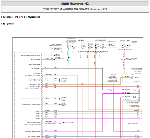Click the 'VEHICLE SPEED SIGNAL' pin label
Image resolution: width=150 pixels, height=138 pixels.
[x=34, y=122]
